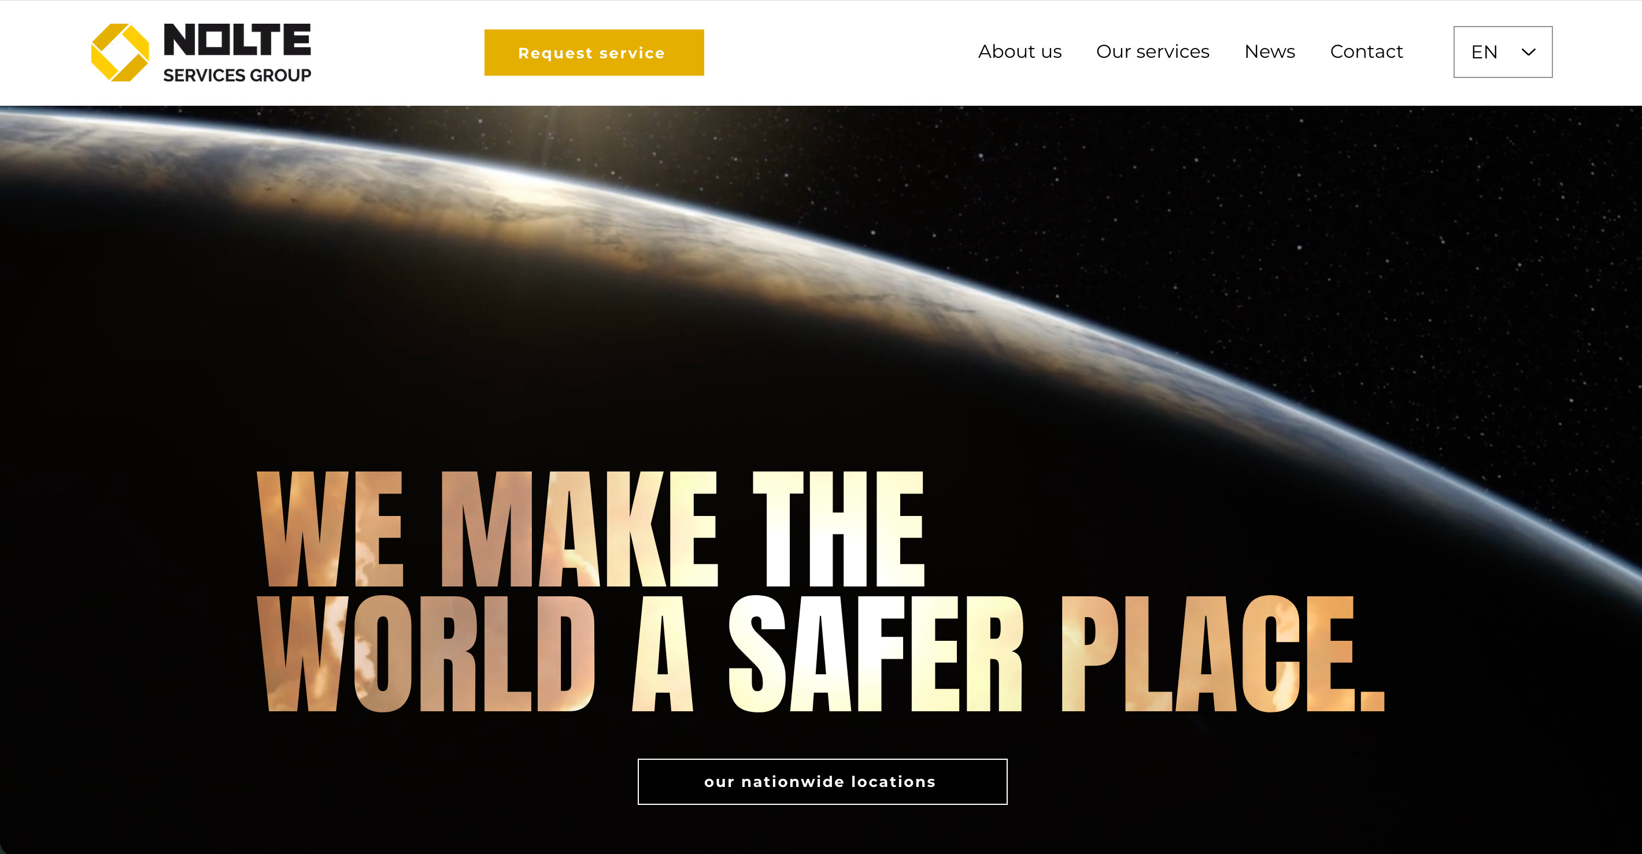
Task: Click the chevron arrow in language selector
Action: tap(1529, 52)
